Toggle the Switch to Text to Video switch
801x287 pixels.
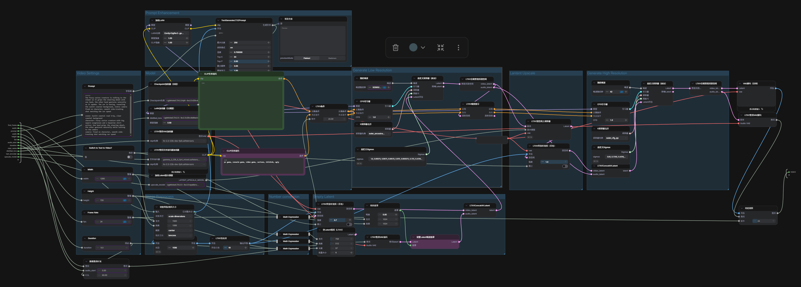pos(129,157)
